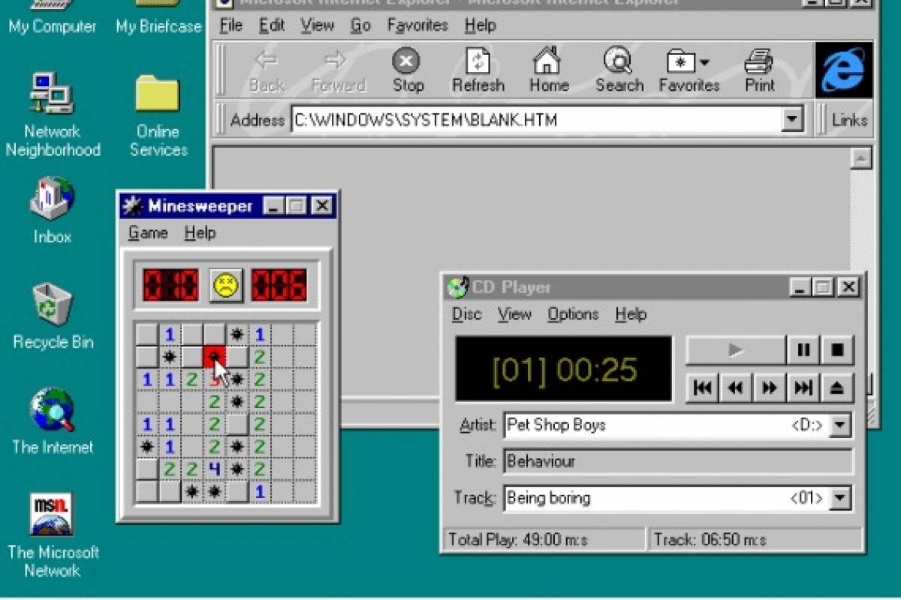Refresh the page in Internet Explorer
This screenshot has height=600, width=901.
click(478, 70)
